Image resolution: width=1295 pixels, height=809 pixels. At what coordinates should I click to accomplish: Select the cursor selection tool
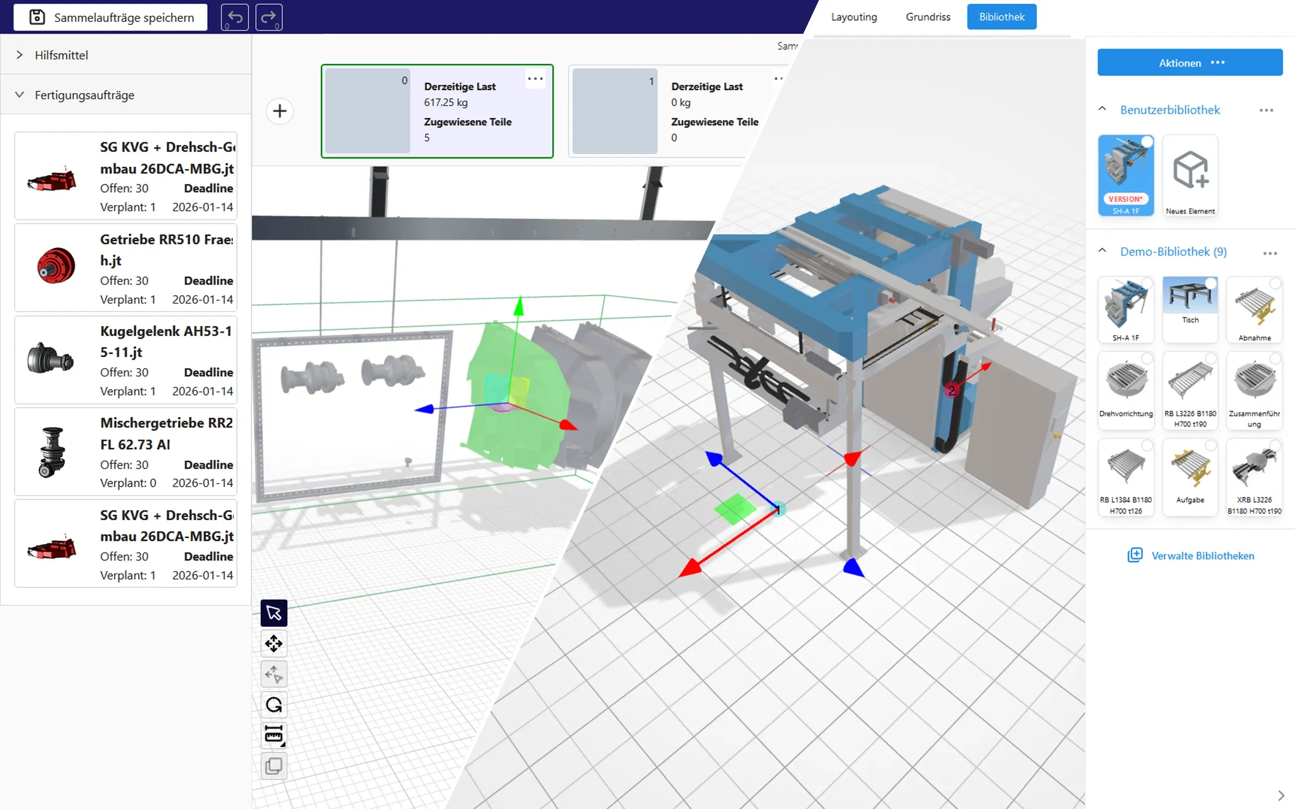click(x=273, y=613)
